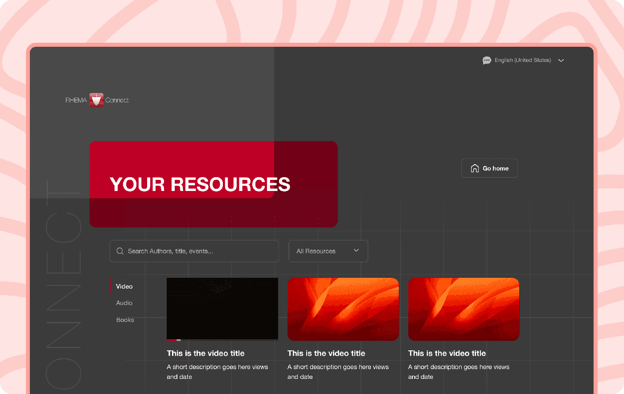Viewport: 624px width, 394px height.
Task: Click the description under the rightmost video
Action: [x=459, y=372]
